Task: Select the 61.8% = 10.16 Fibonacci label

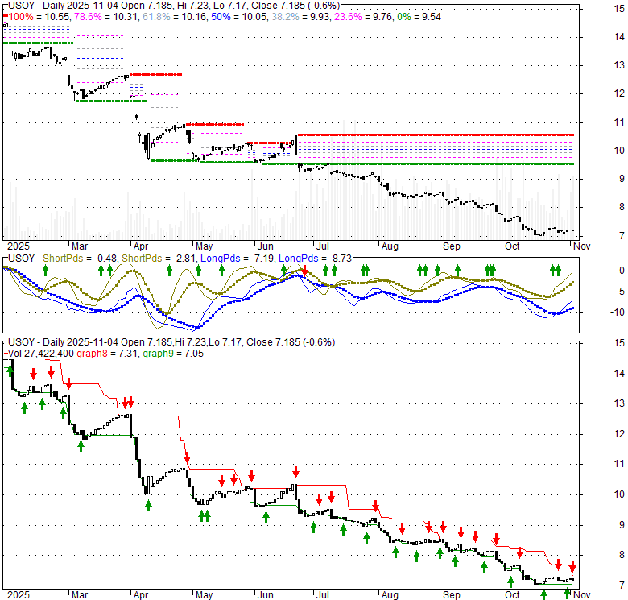Action: [156, 16]
